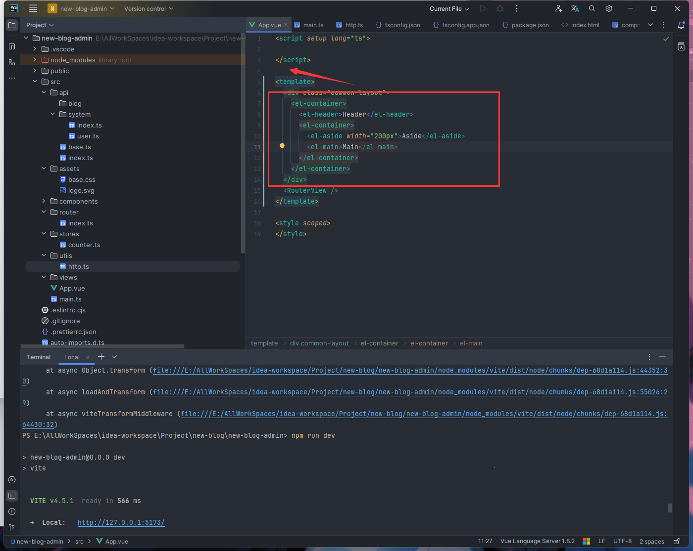Switch to the main.ts editor tab

pyautogui.click(x=309, y=25)
